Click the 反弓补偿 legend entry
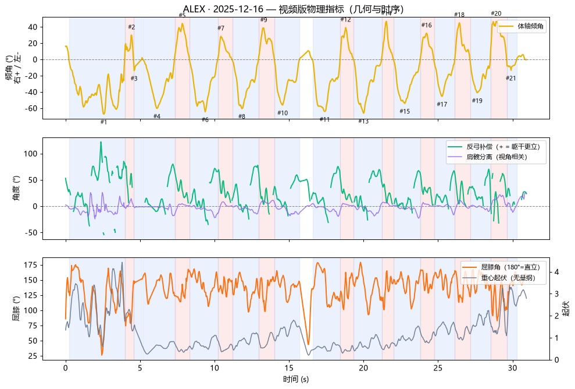Viewport: 575px width, 389px height. tap(494, 147)
